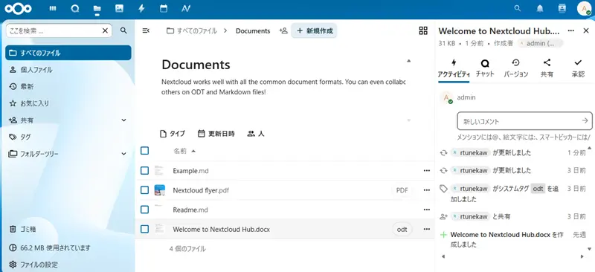Image resolution: width=595 pixels, height=272 pixels.
Task: Open the Notes pencil app icon
Action: pyautogui.click(x=186, y=8)
